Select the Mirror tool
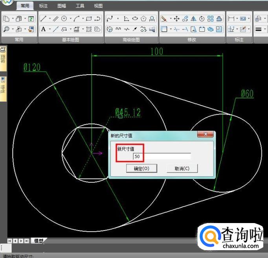 coord(193,18)
